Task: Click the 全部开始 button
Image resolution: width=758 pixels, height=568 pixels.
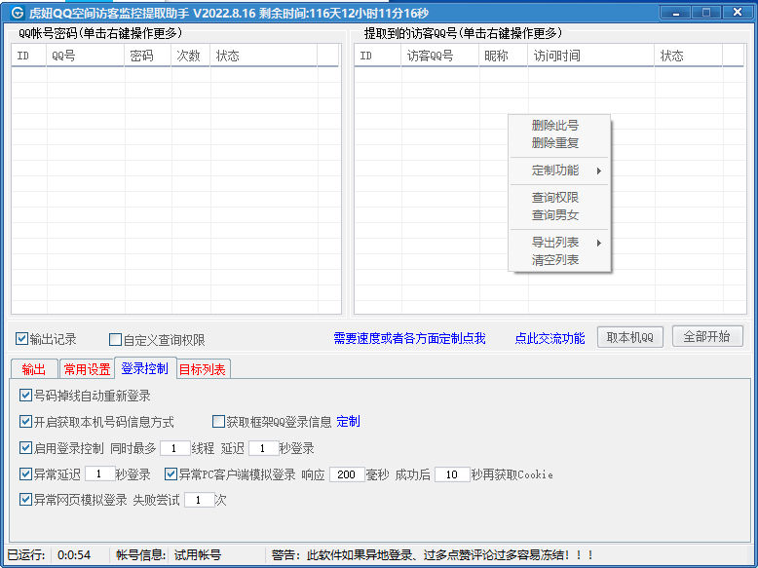Action: (706, 336)
